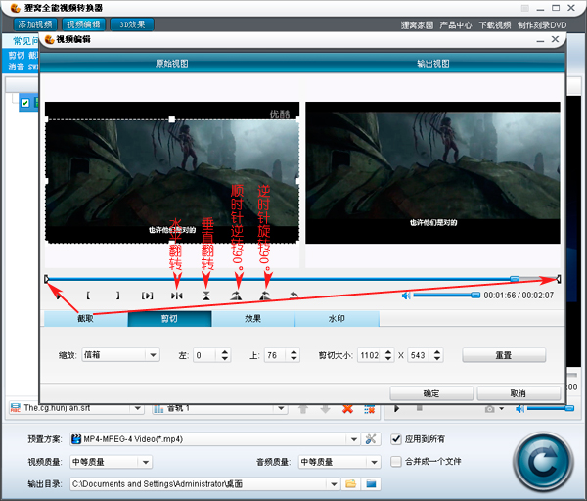Increase the 左 value with up arrow
Viewport: 587px width, 501px height.
click(225, 352)
